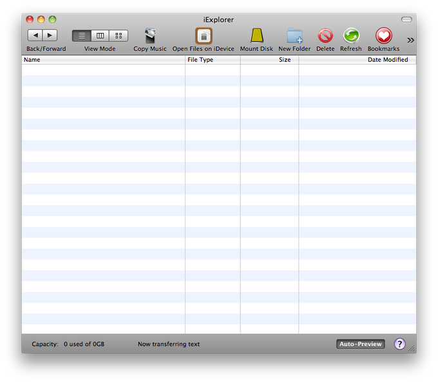Screen dimensions: 438x383
Task: Switch to icon grid view mode
Action: click(x=119, y=35)
